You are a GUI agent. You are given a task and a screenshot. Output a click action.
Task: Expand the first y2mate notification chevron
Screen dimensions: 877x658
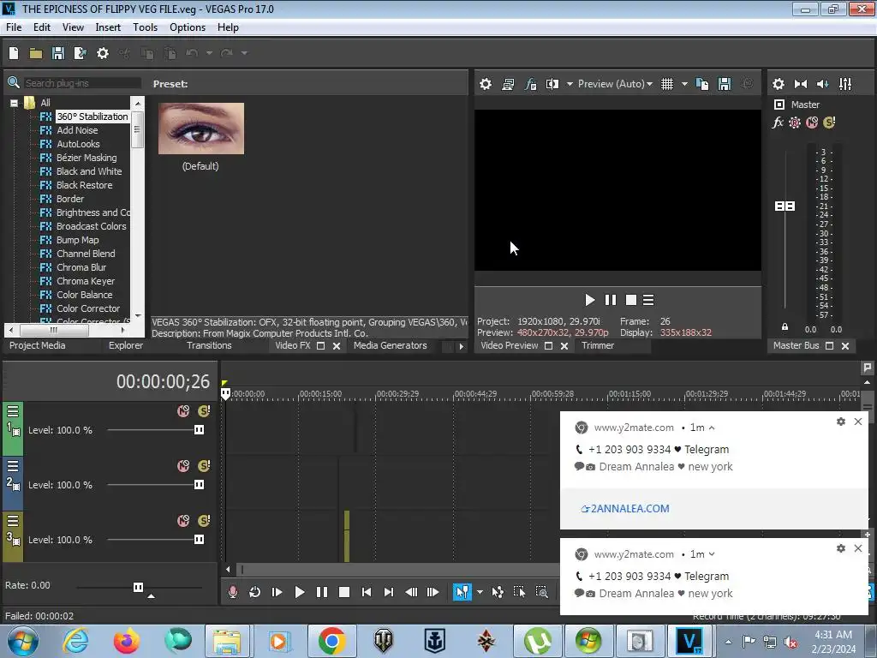712,428
